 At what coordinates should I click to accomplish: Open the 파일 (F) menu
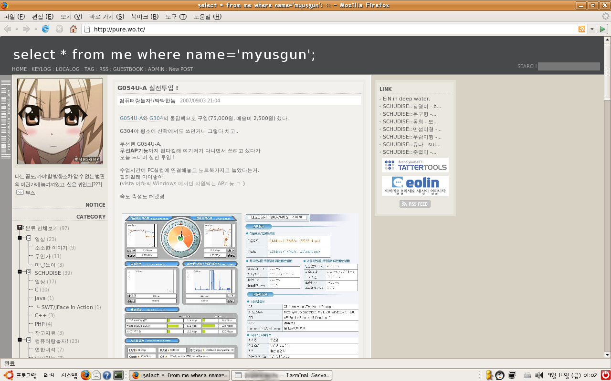14,17
